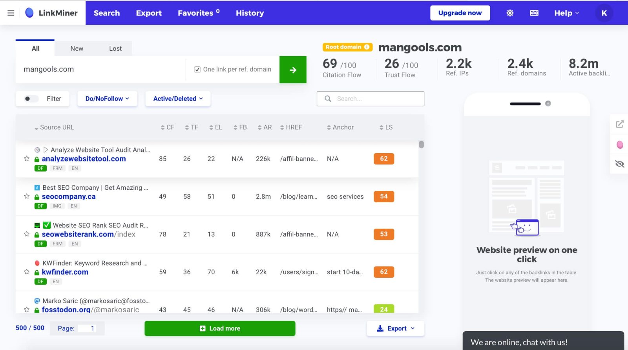The height and width of the screenshot is (350, 628).
Task: Click the green 24 link strength badge
Action: point(384,309)
